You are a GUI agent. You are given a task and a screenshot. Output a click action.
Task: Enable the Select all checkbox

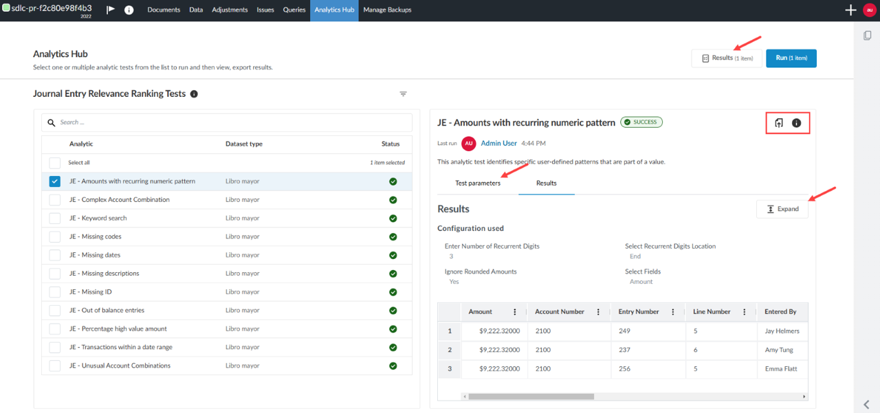pyautogui.click(x=54, y=163)
